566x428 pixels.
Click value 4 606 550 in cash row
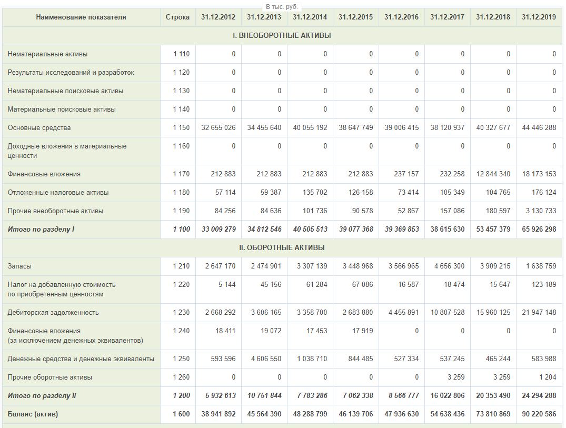[x=266, y=359]
